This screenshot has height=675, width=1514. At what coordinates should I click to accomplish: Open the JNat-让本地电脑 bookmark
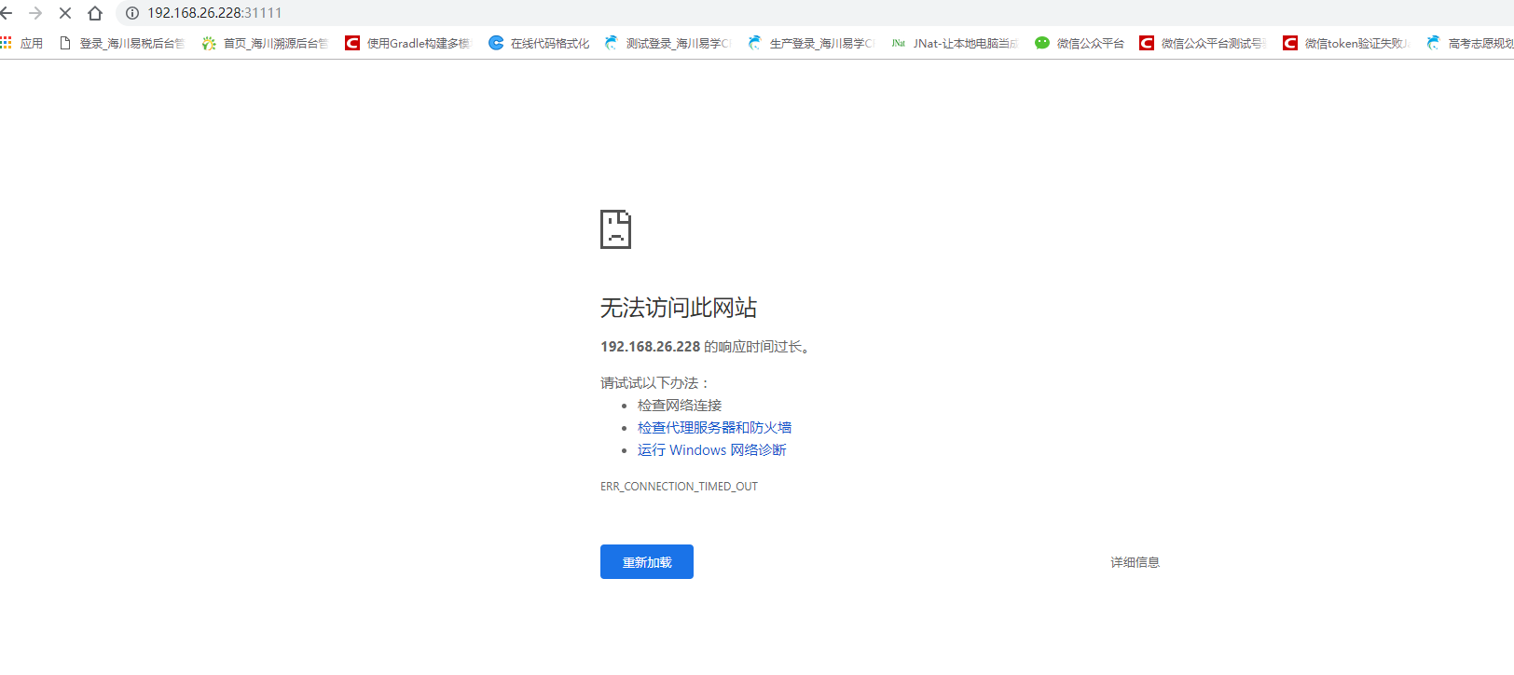pyautogui.click(x=955, y=43)
